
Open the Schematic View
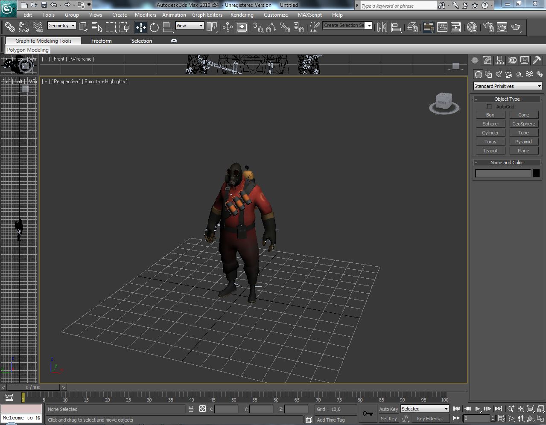[456, 27]
